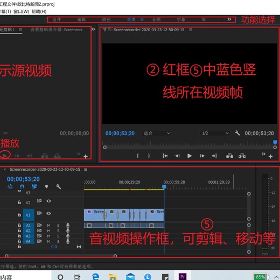Select first Scree clip on V1
Viewport: 280px width, 280px height.
click(94, 215)
